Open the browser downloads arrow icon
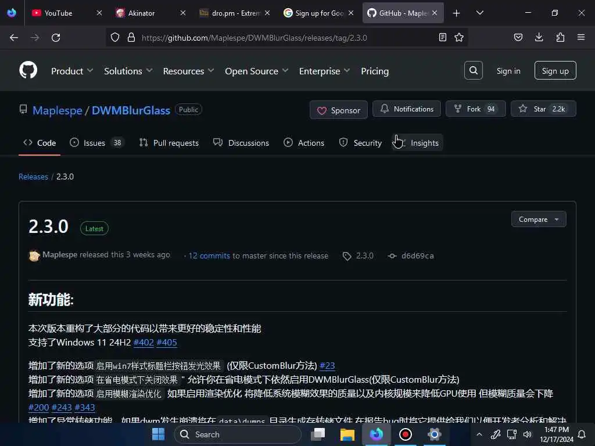The height and width of the screenshot is (446, 595). (x=539, y=37)
